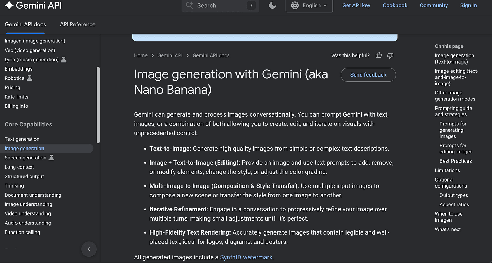Click the Gemini API sparkle logo
The width and height of the screenshot is (492, 263).
coord(9,5)
